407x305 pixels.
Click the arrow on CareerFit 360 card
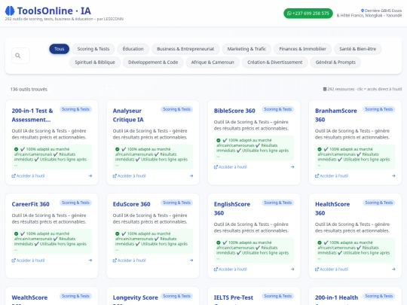point(90,261)
